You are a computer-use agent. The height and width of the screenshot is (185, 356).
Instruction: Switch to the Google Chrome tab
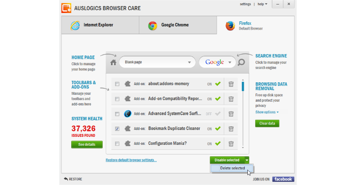point(178,25)
